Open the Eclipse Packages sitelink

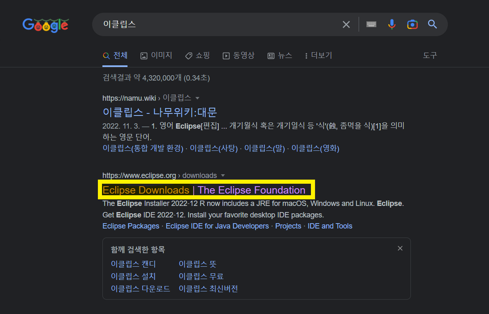click(x=131, y=226)
